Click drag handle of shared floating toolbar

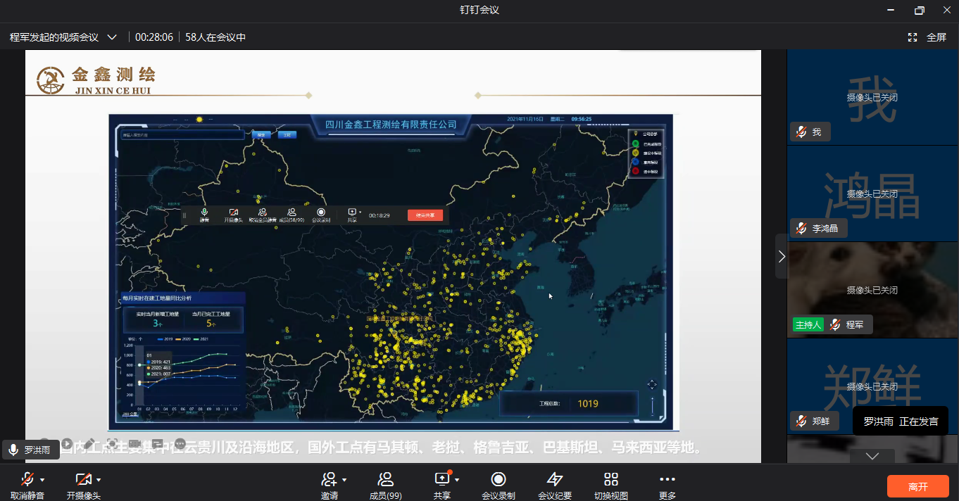(184, 215)
